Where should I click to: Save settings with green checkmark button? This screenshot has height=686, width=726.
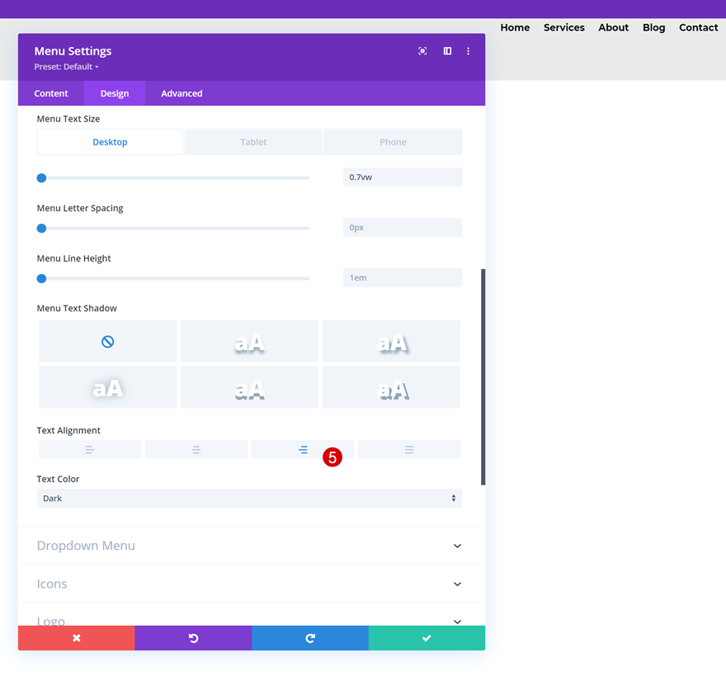point(427,638)
